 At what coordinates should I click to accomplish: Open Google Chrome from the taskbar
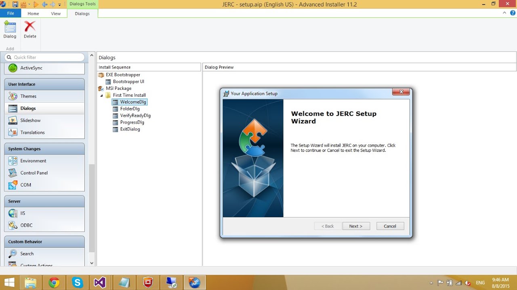pos(54,283)
